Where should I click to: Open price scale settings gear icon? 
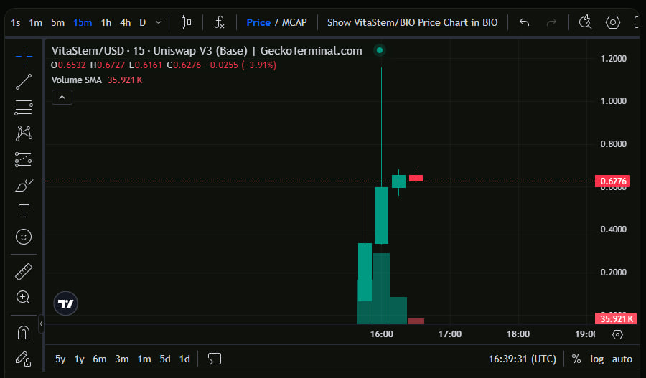tap(617, 334)
